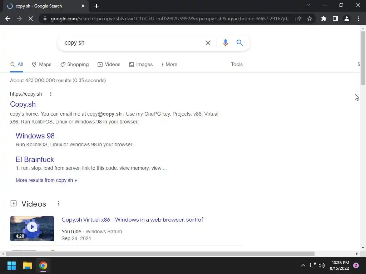
Task: Switch to the Shopping tab
Action: 74,65
